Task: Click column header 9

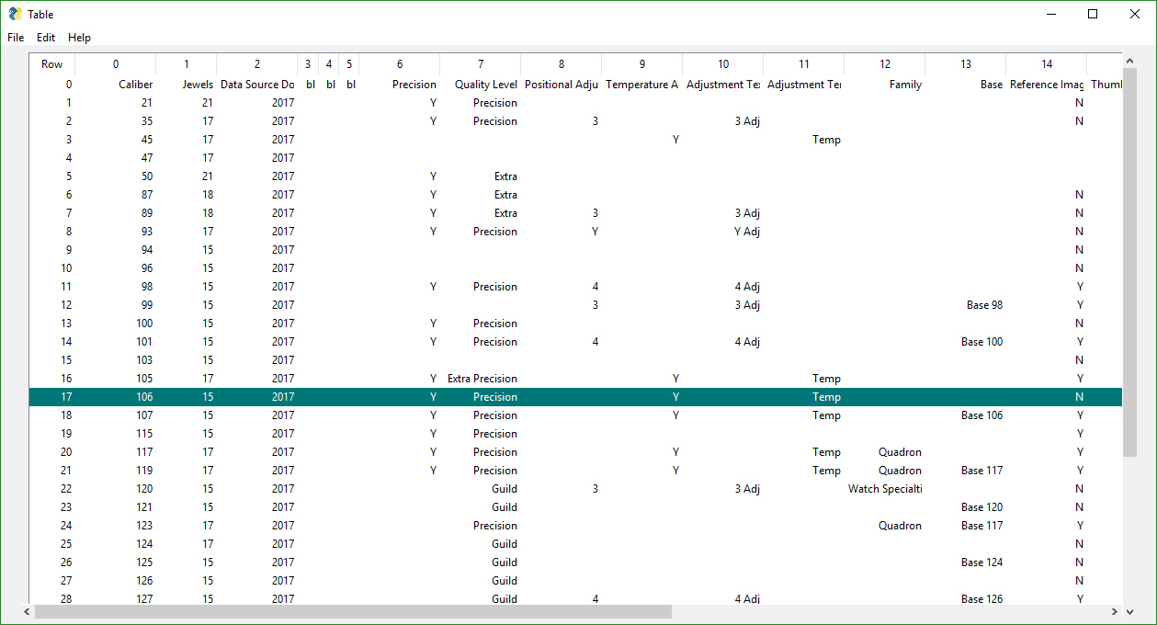Action: pos(642,64)
